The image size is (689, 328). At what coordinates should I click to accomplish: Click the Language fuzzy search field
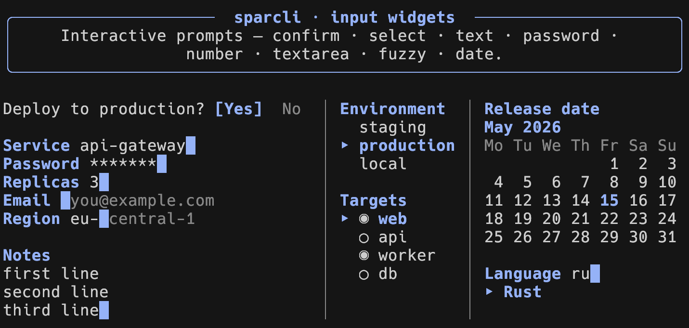585,274
